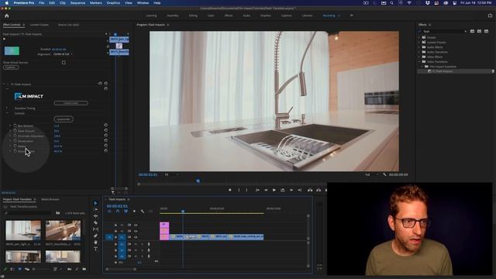The height and width of the screenshot is (279, 496).
Task: Click Add Marker icon in timeline header
Action: pyautogui.click(x=134, y=212)
